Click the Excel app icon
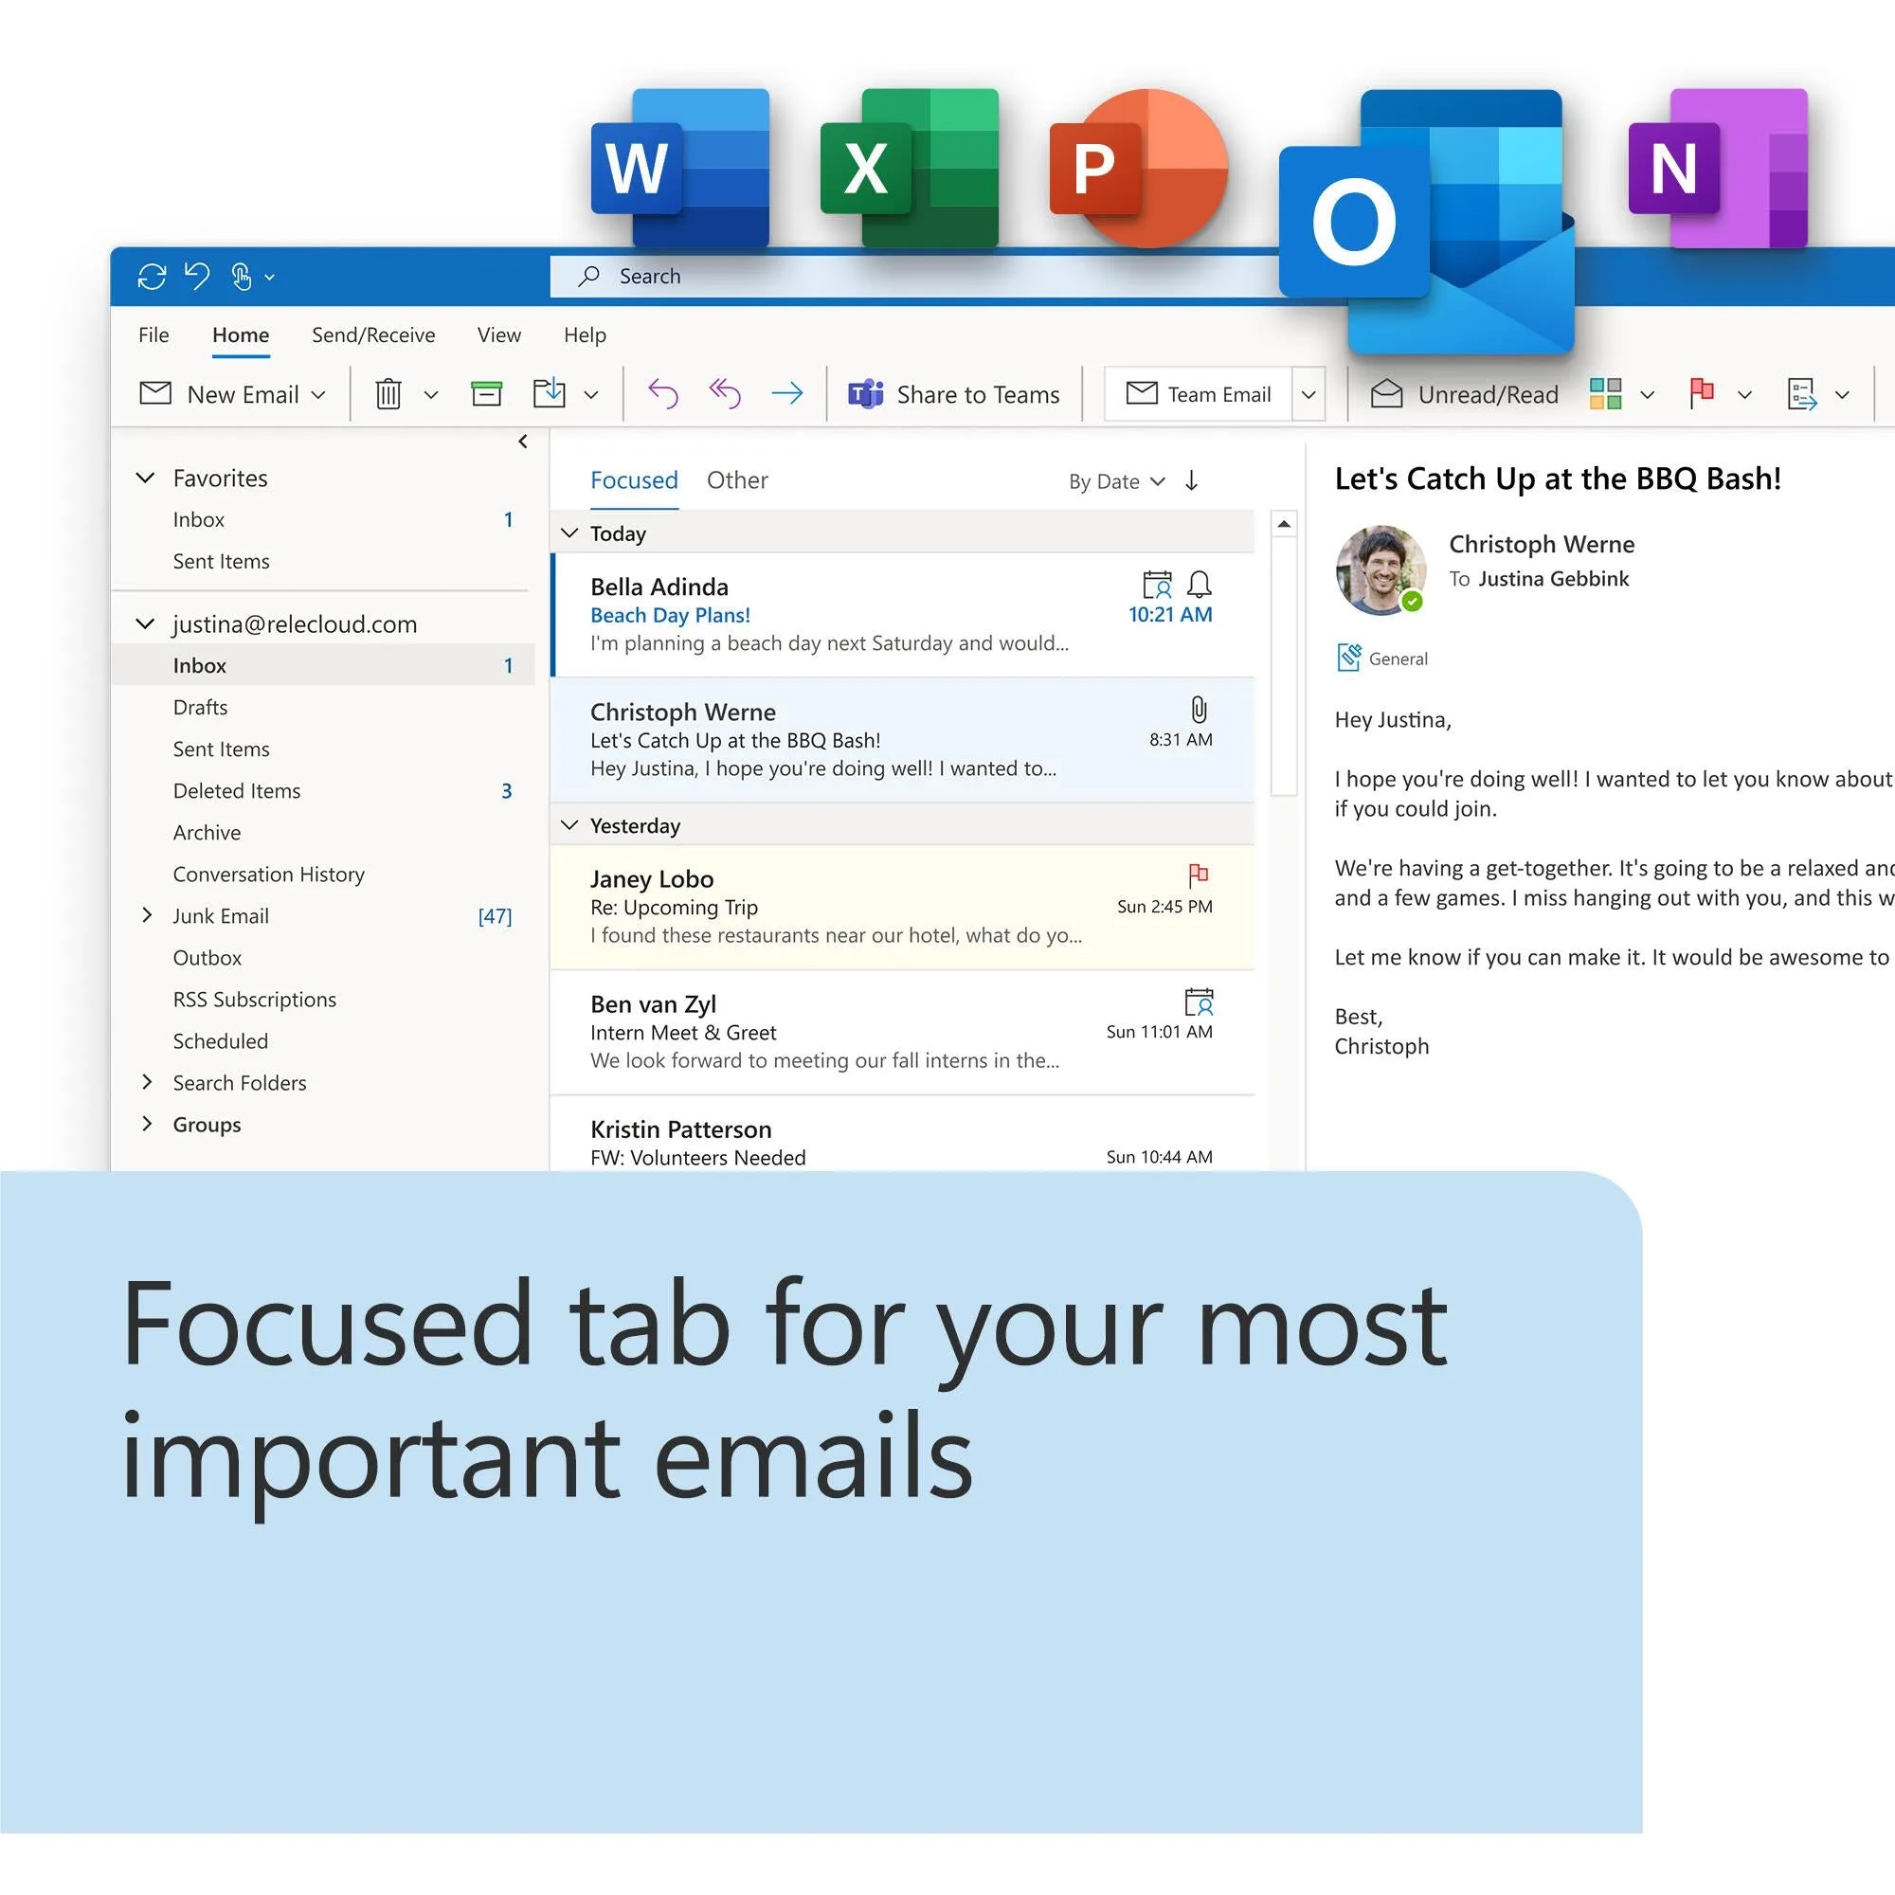The height and width of the screenshot is (1895, 1895). (x=911, y=169)
